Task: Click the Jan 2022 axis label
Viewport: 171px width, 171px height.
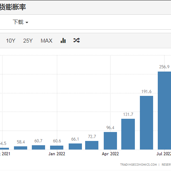Action: point(57,154)
